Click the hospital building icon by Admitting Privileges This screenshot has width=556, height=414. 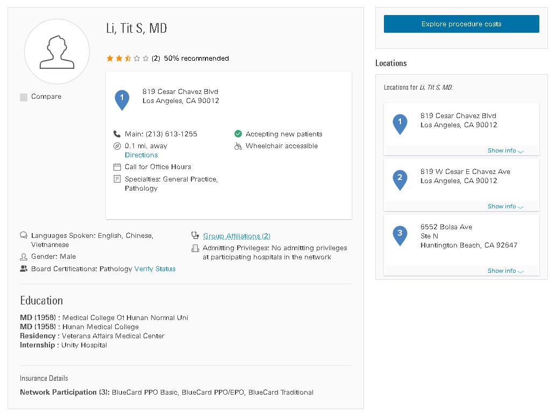pos(195,248)
